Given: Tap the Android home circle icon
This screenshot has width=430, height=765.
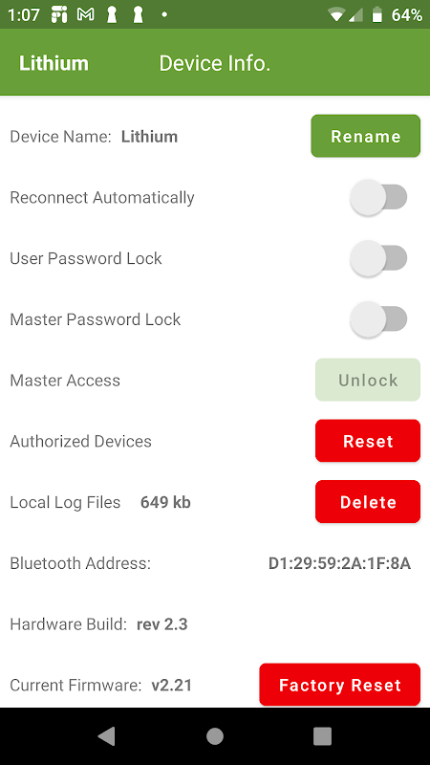Looking at the screenshot, I should tap(214, 736).
